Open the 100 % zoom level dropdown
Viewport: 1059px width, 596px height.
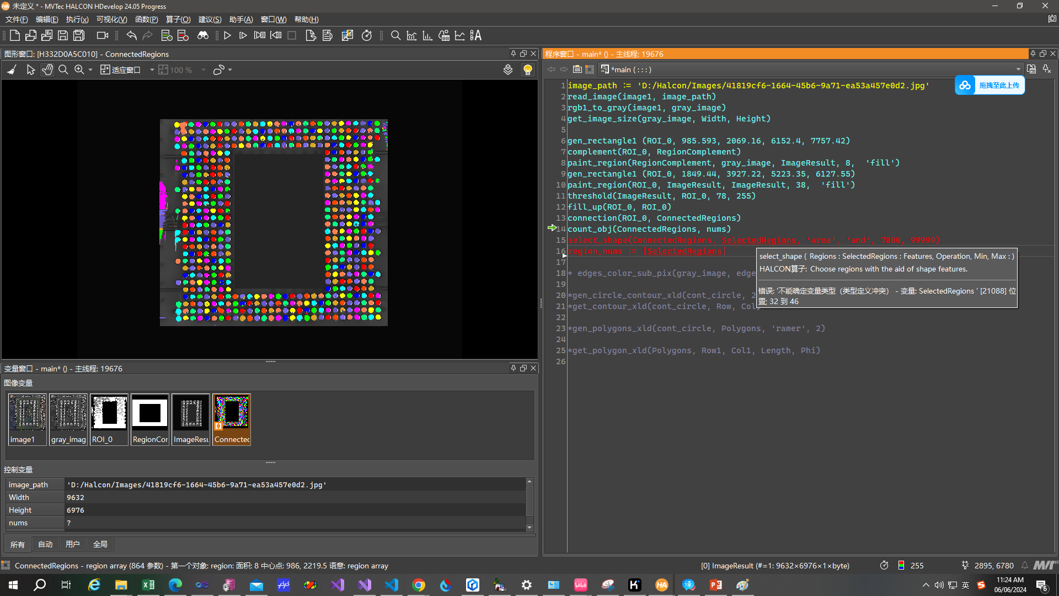click(x=204, y=70)
